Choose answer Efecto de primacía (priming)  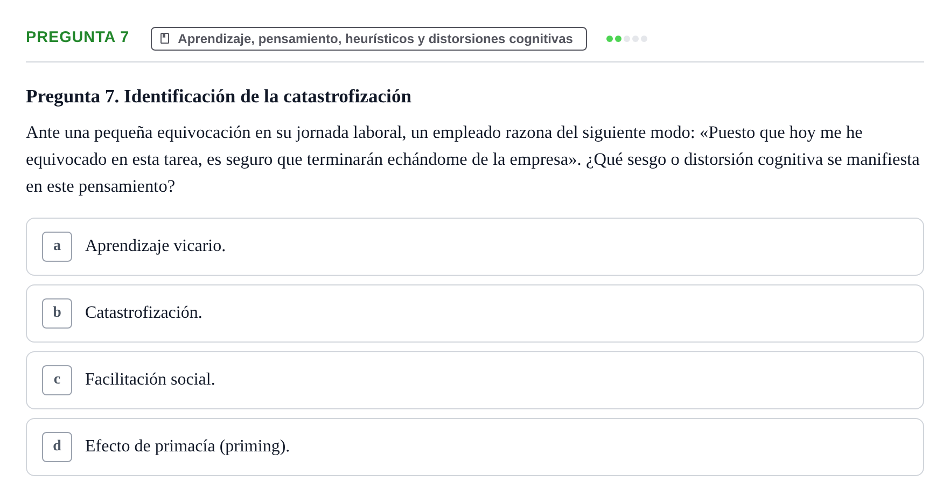(x=187, y=446)
